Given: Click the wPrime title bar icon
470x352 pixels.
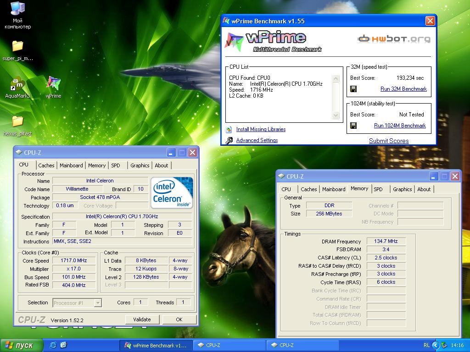Looking at the screenshot, I should [x=226, y=21].
